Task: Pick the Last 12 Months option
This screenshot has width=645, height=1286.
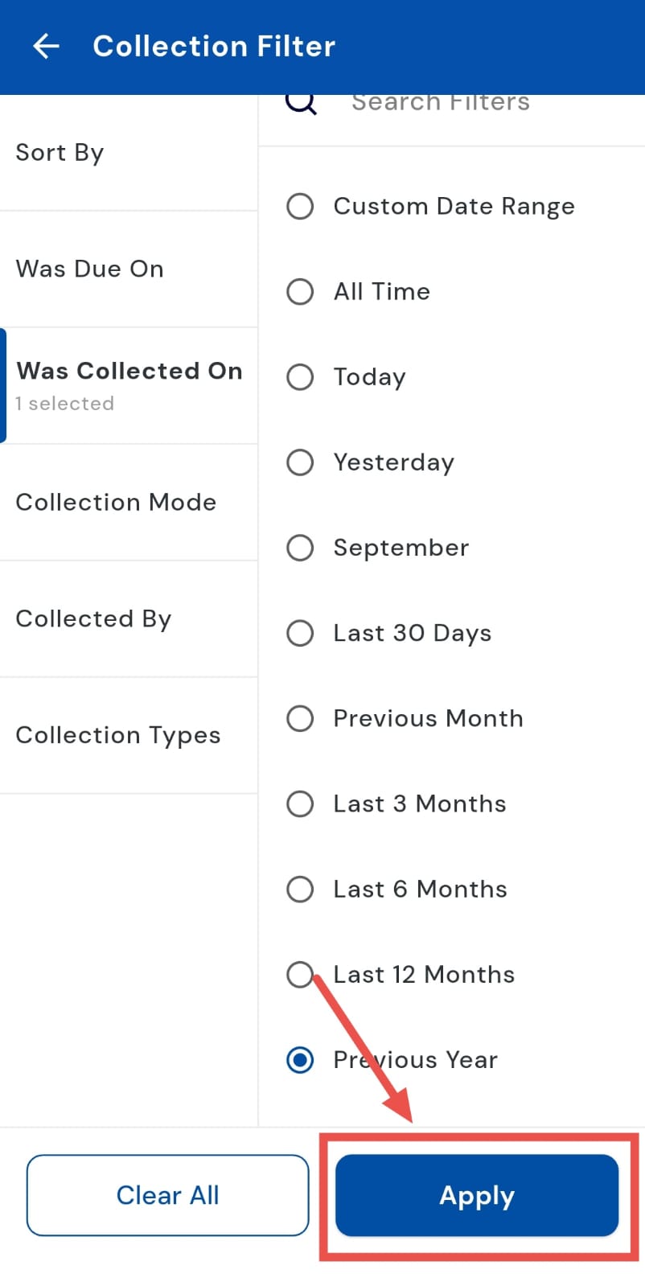Action: click(x=300, y=974)
